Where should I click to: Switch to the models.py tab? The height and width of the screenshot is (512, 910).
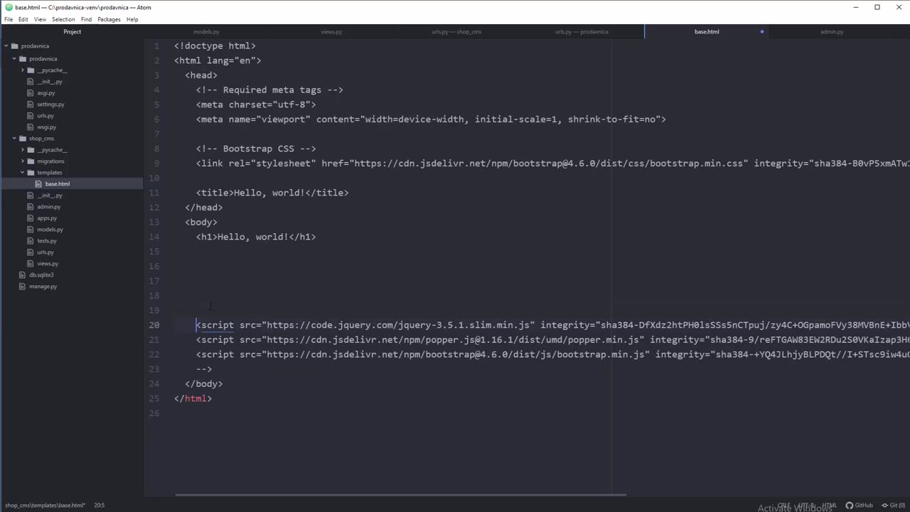[x=206, y=32]
